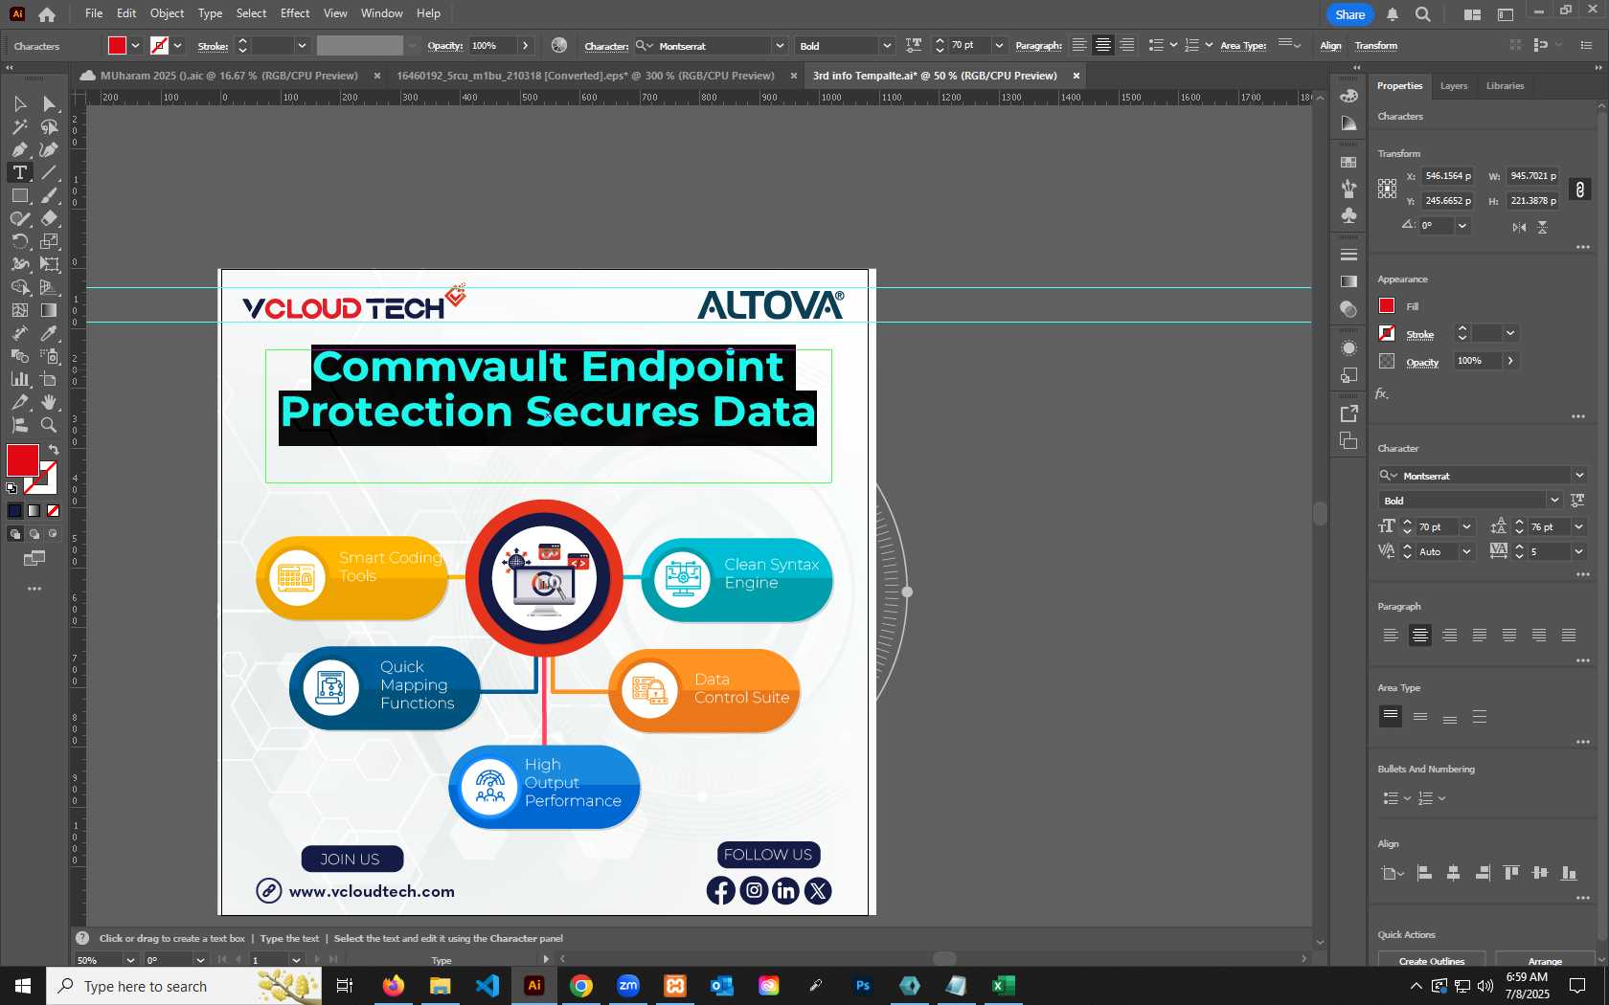Click Horizontal Align Left in Align section

coord(1424,872)
